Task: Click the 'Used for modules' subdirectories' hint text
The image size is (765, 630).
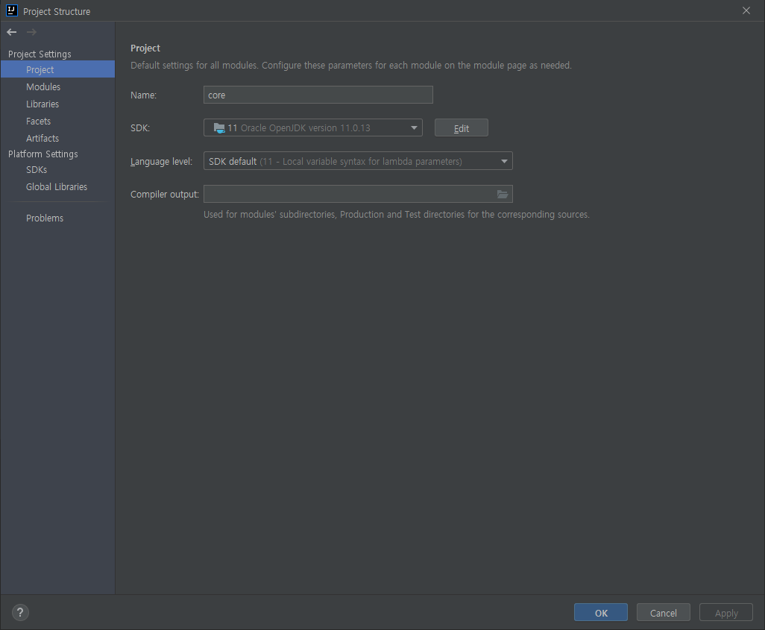Action: click(396, 215)
